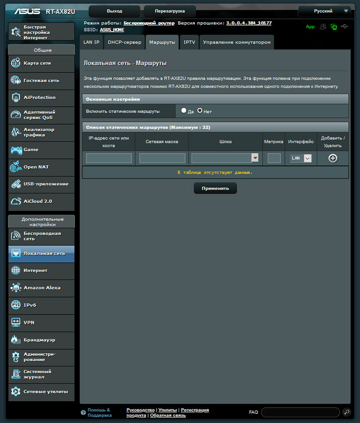The image size is (360, 423).
Task: Click the 'Включить статические маршруты' label
Action: [123, 112]
